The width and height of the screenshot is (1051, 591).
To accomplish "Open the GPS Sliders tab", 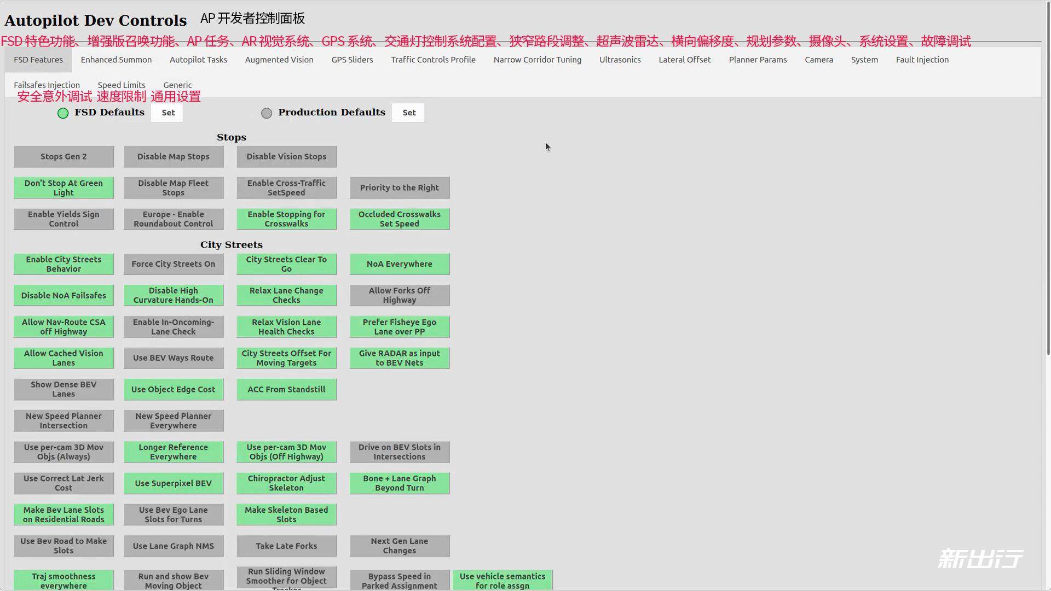I will pos(352,60).
